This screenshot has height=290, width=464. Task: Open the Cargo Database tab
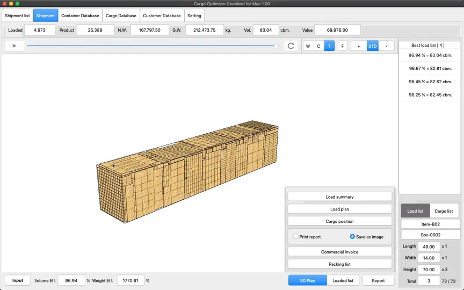pyautogui.click(x=121, y=16)
